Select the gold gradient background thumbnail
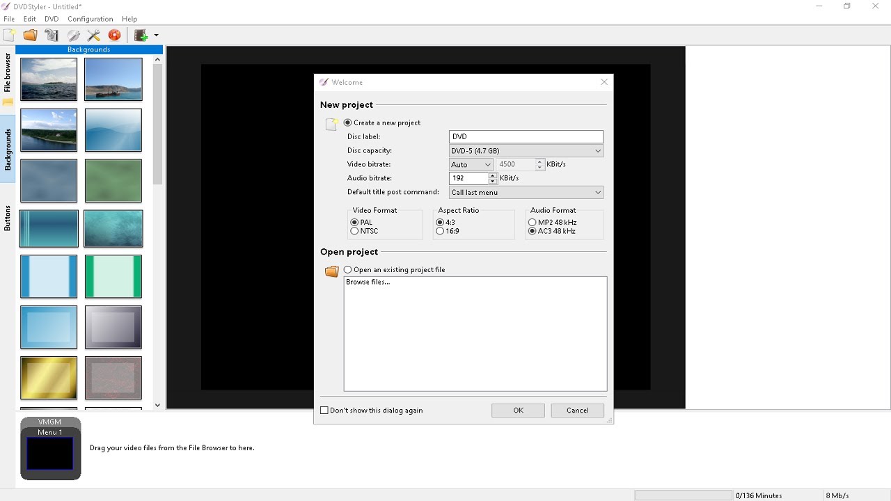This screenshot has width=891, height=501. click(49, 379)
